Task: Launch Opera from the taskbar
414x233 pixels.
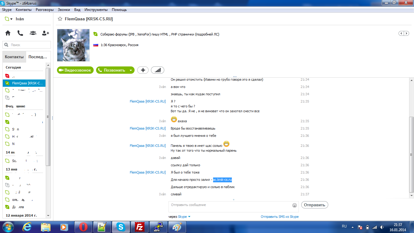Action: pyautogui.click(x=84, y=227)
